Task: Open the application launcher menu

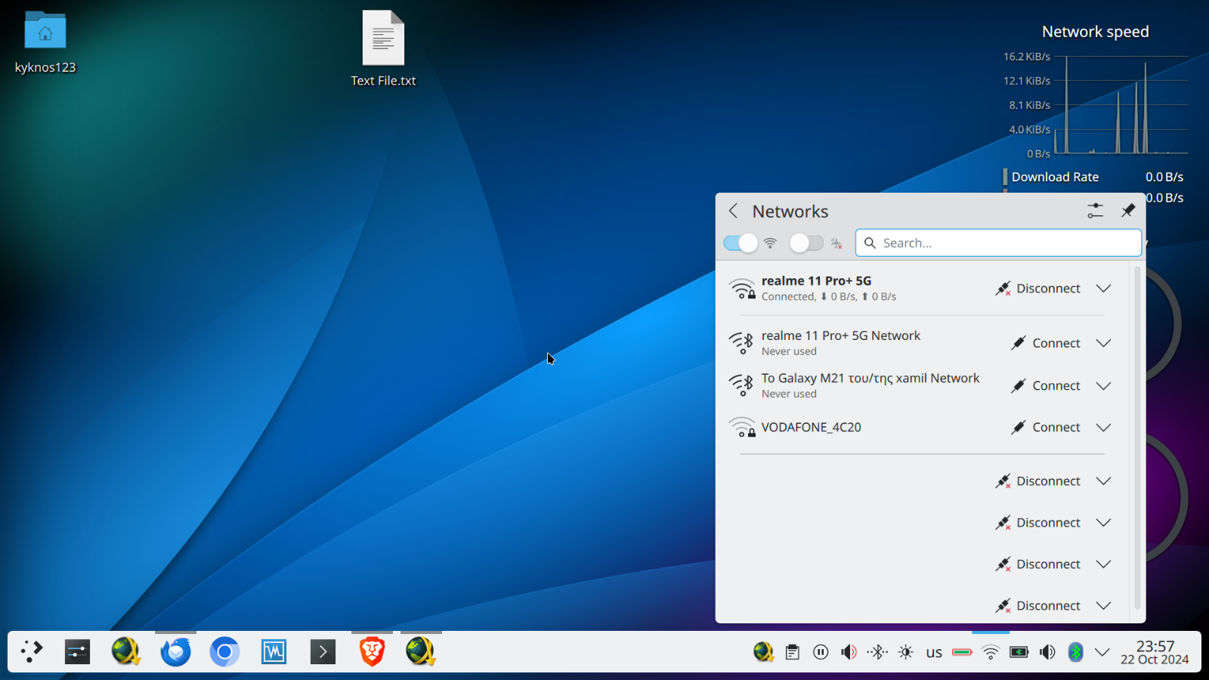Action: (32, 651)
